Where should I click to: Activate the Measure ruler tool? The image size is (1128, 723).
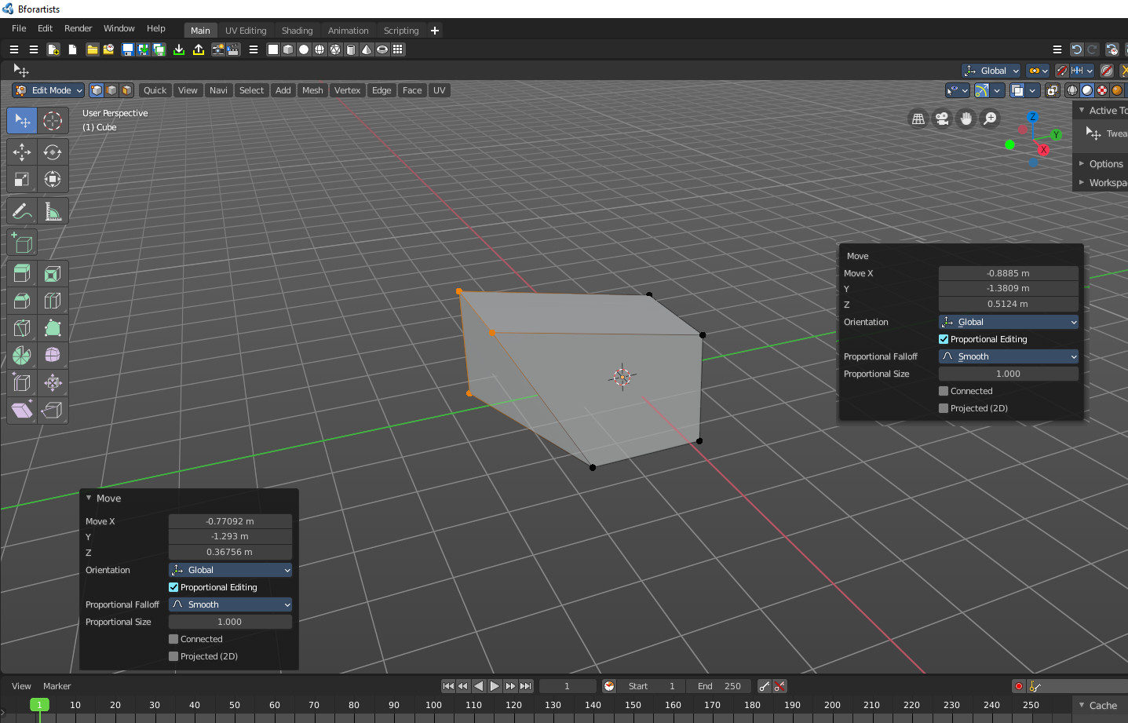pos(53,212)
